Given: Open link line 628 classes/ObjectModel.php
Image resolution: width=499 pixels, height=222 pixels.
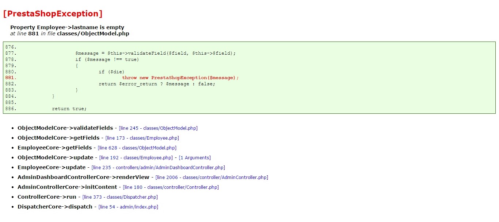Looking at the screenshot, I should coord(137,148).
